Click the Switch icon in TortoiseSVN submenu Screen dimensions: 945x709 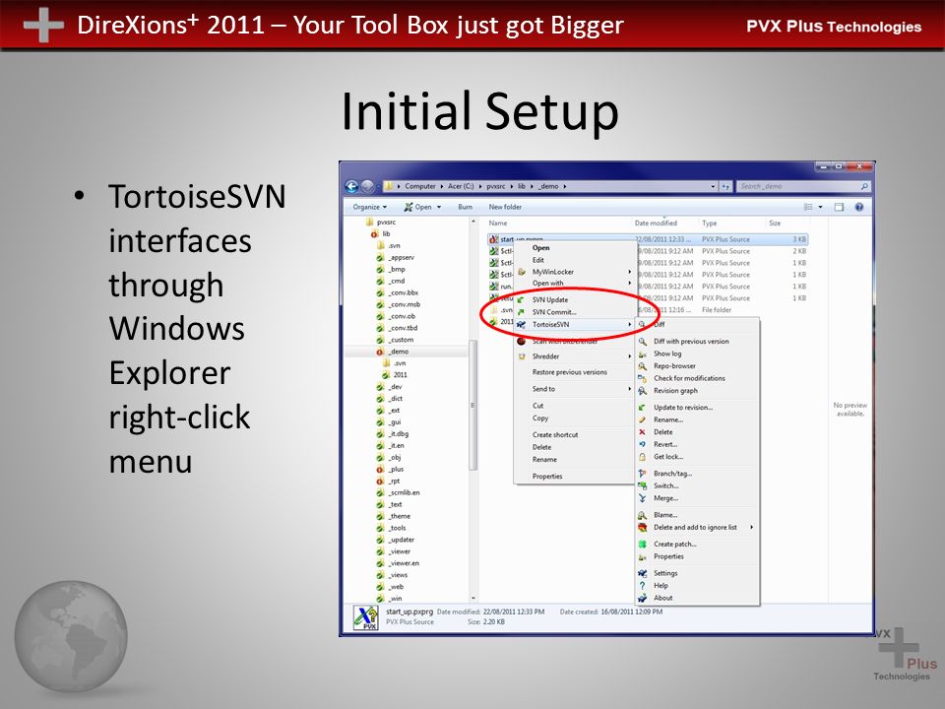pos(643,485)
